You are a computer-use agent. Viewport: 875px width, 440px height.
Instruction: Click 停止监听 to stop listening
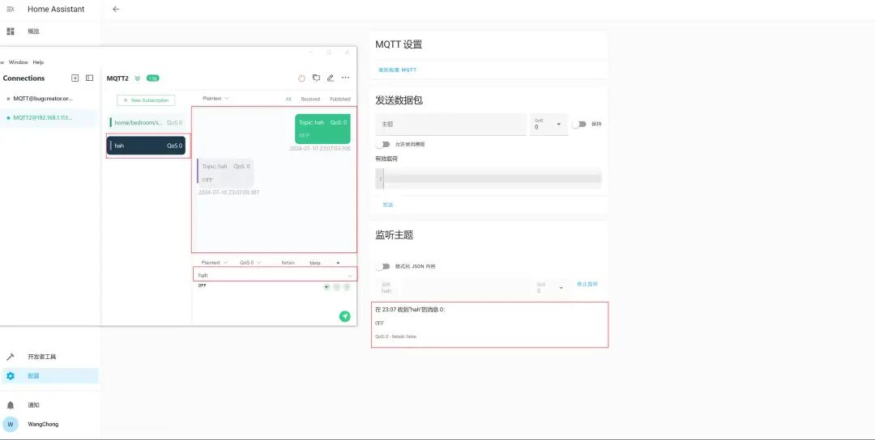coord(587,284)
